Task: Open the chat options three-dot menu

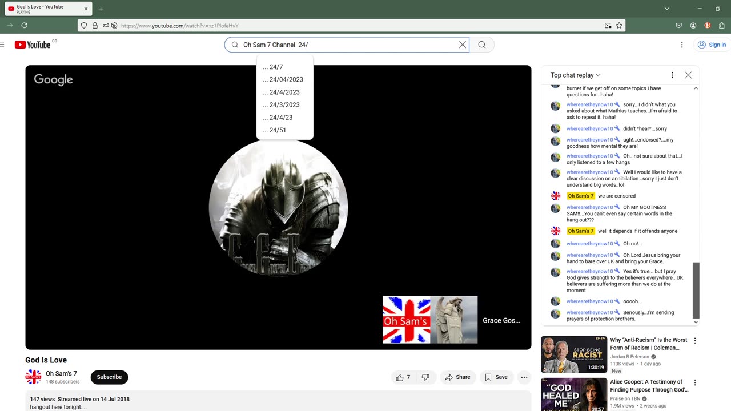Action: (672, 75)
